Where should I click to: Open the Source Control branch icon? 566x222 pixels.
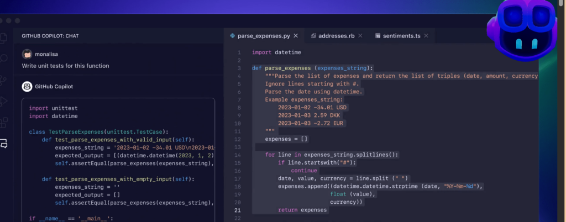click(3, 80)
